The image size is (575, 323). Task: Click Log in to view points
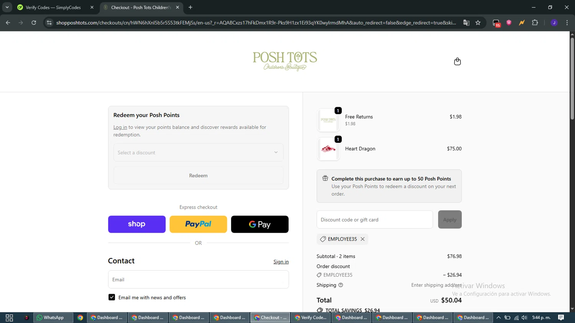click(x=120, y=127)
